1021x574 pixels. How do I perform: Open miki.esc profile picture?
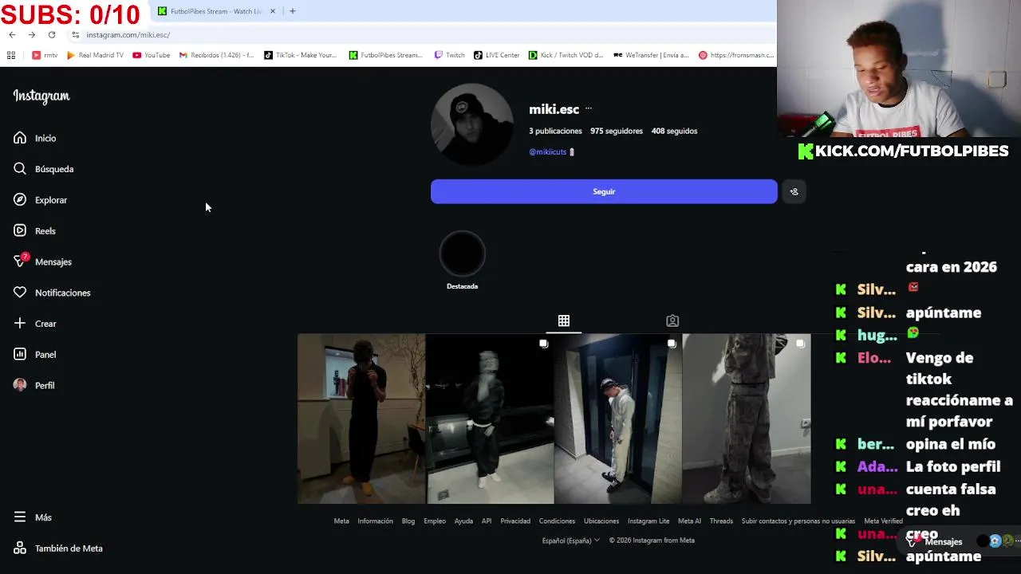(x=472, y=124)
